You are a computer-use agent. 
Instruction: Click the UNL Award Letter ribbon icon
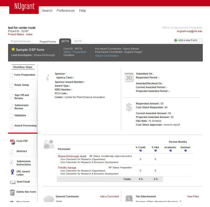pos(12,172)
